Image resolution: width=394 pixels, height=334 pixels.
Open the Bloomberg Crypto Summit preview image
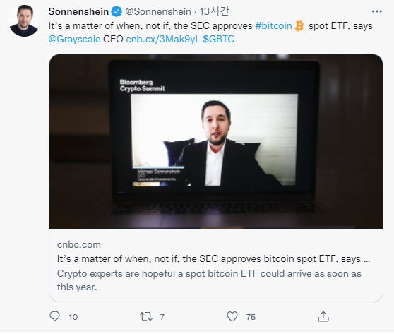click(216, 141)
